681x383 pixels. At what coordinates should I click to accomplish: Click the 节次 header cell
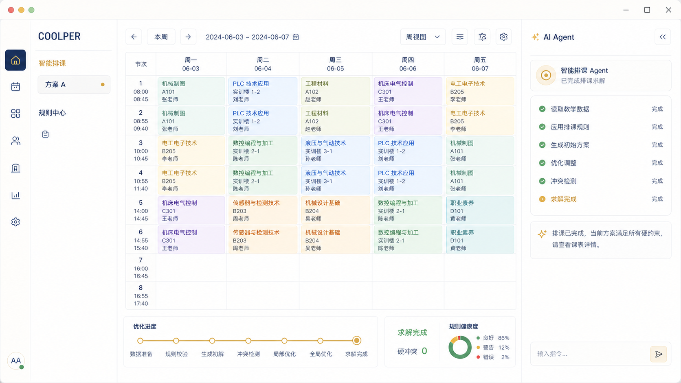(x=141, y=64)
